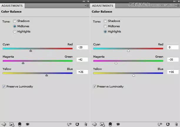Click the Magenta-Green value field showing -42

pos(82,59)
